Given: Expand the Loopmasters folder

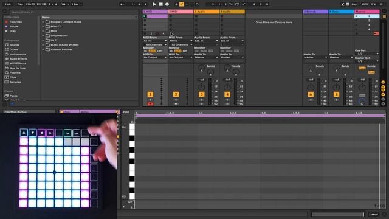Looking at the screenshot, I should point(43,36).
